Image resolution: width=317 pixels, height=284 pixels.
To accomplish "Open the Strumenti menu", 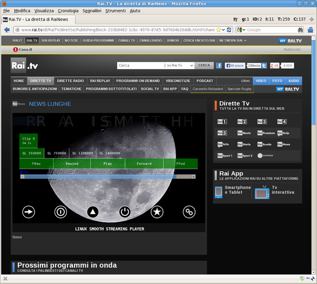I will 116,11.
